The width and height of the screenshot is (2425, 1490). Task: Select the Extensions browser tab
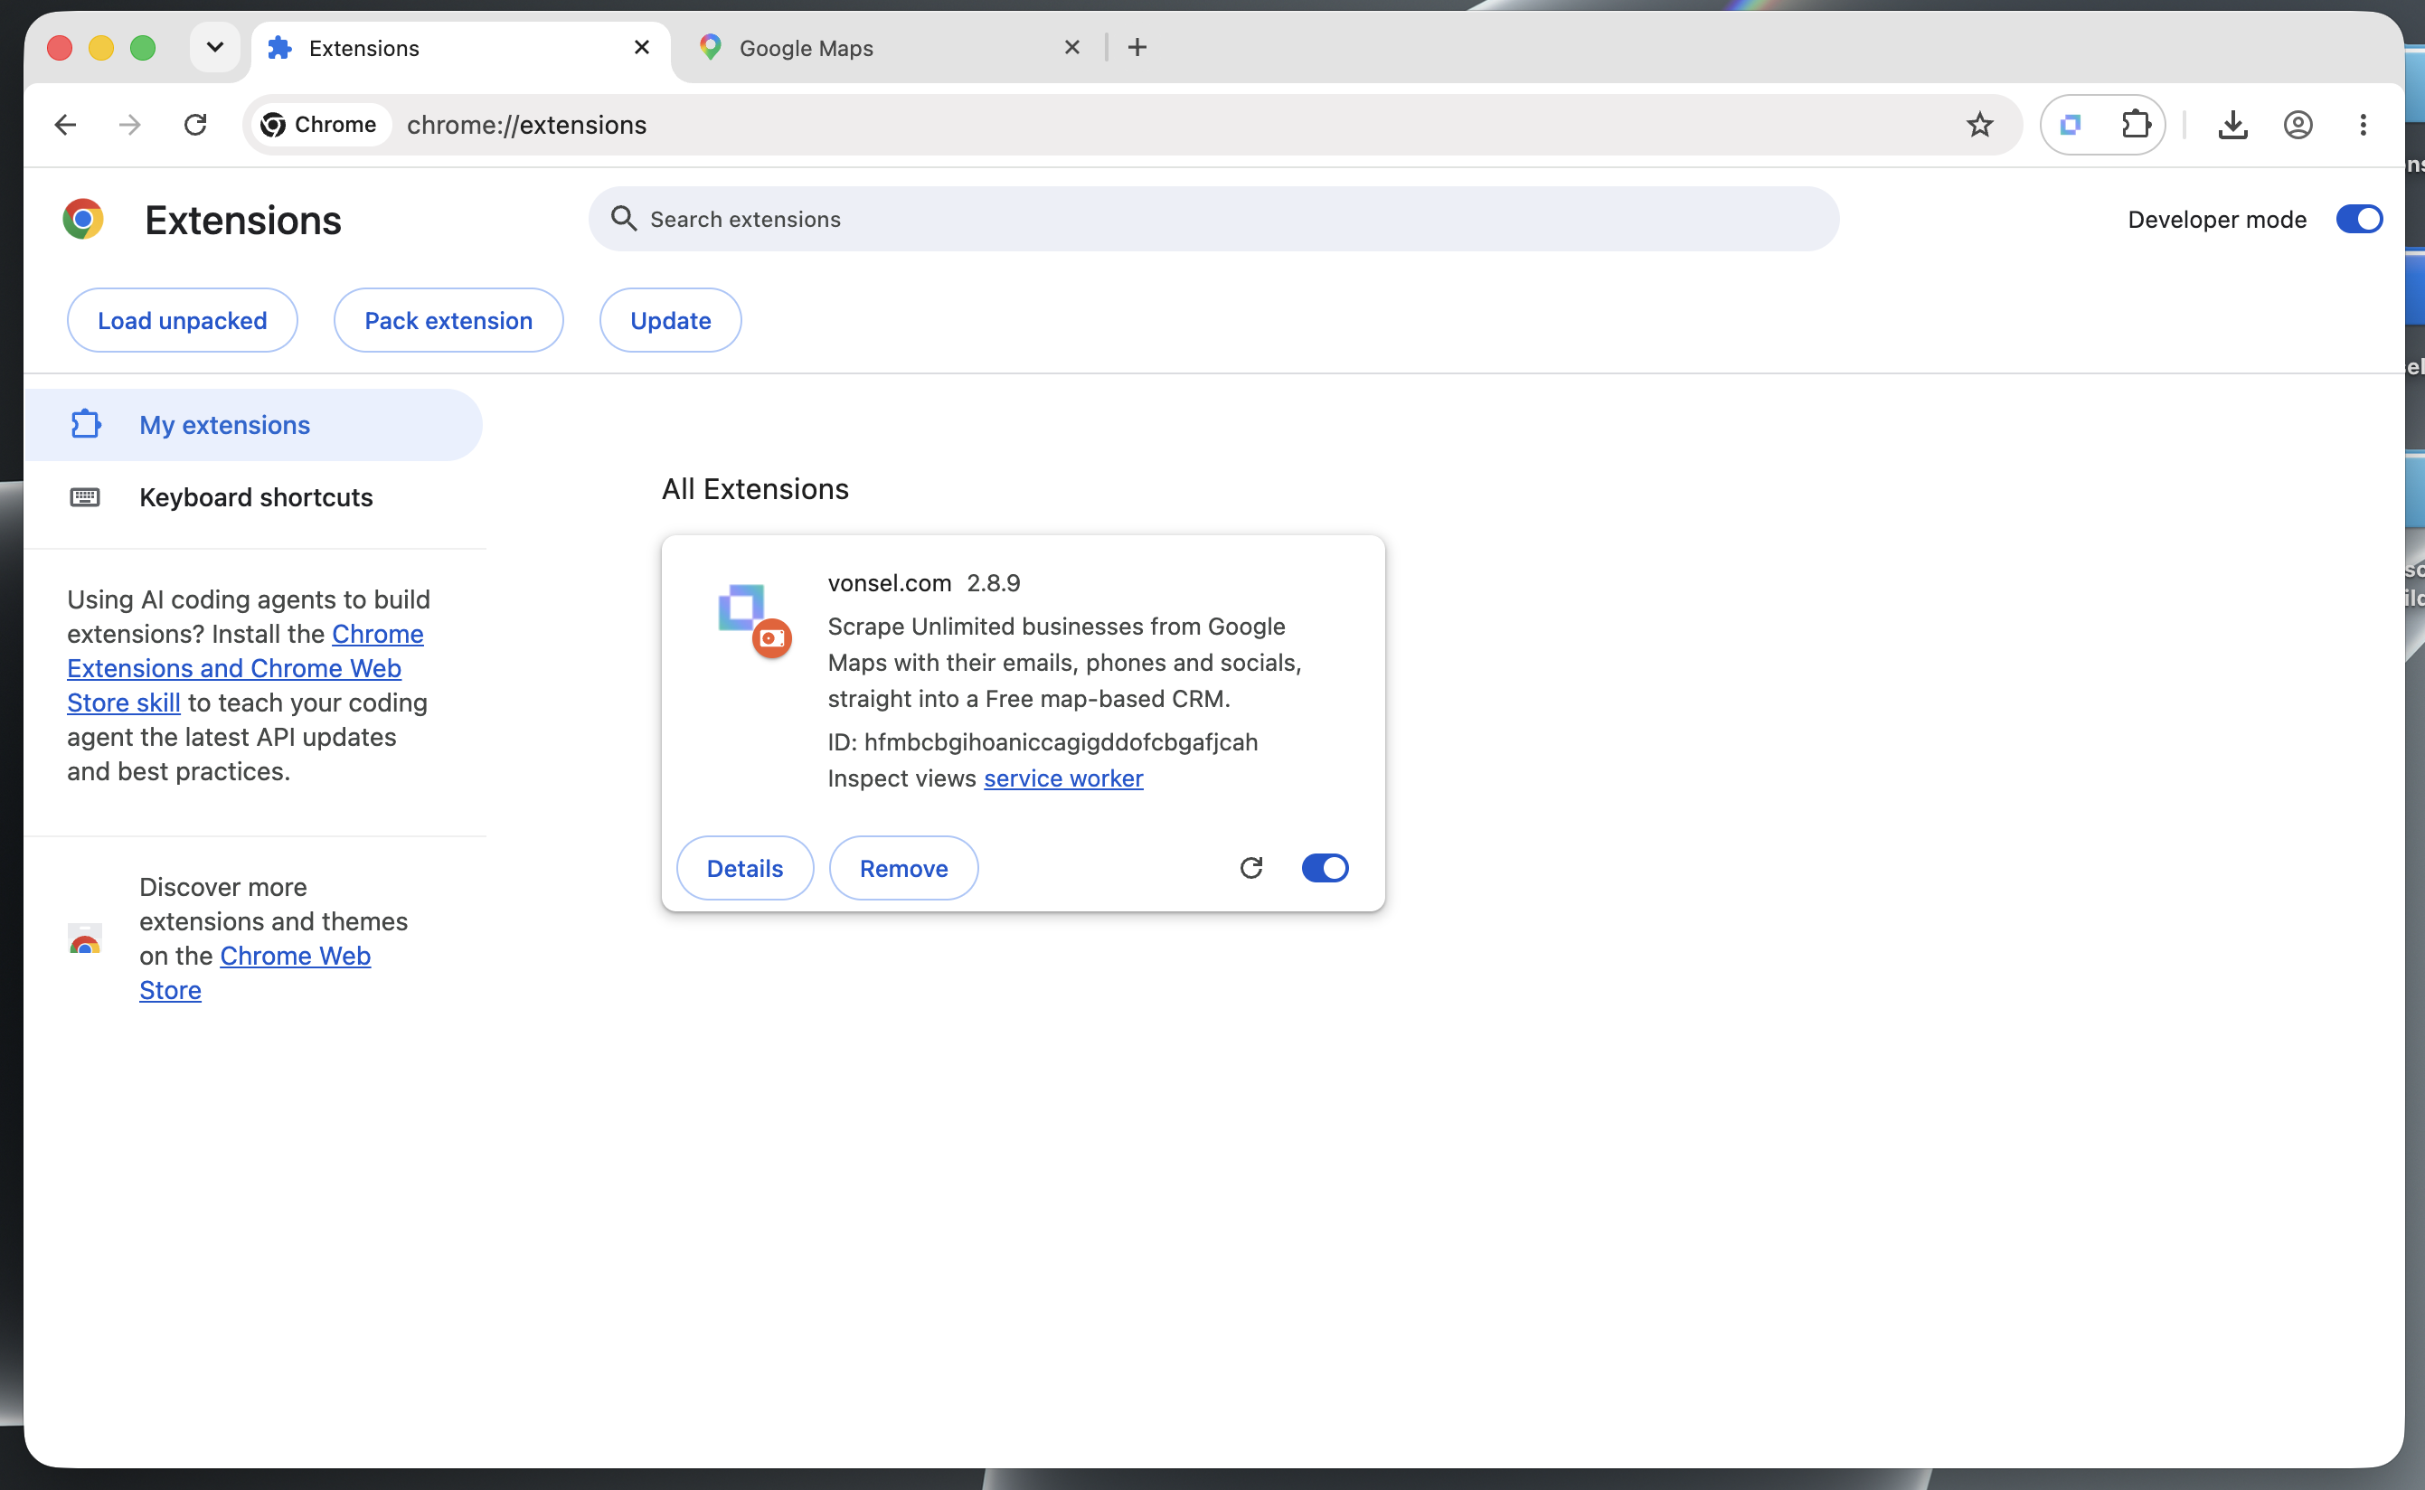[x=460, y=48]
